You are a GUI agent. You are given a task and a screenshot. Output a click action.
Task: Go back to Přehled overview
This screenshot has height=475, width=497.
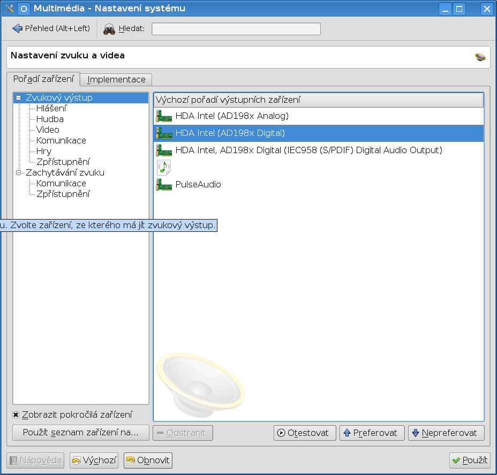pyautogui.click(x=51, y=28)
